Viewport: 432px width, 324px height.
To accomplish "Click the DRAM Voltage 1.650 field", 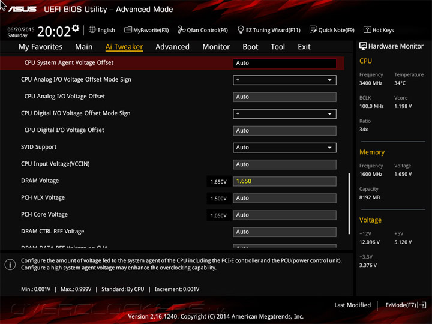I will (284, 181).
